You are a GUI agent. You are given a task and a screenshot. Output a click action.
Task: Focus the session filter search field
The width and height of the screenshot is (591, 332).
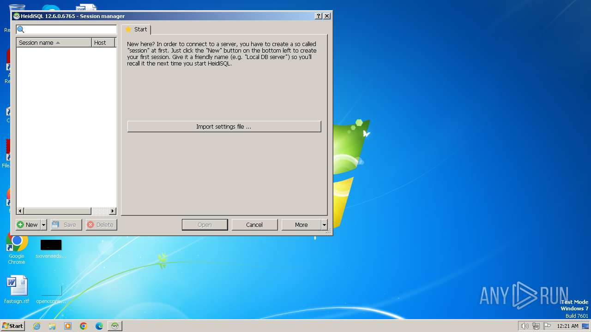pyautogui.click(x=66, y=30)
